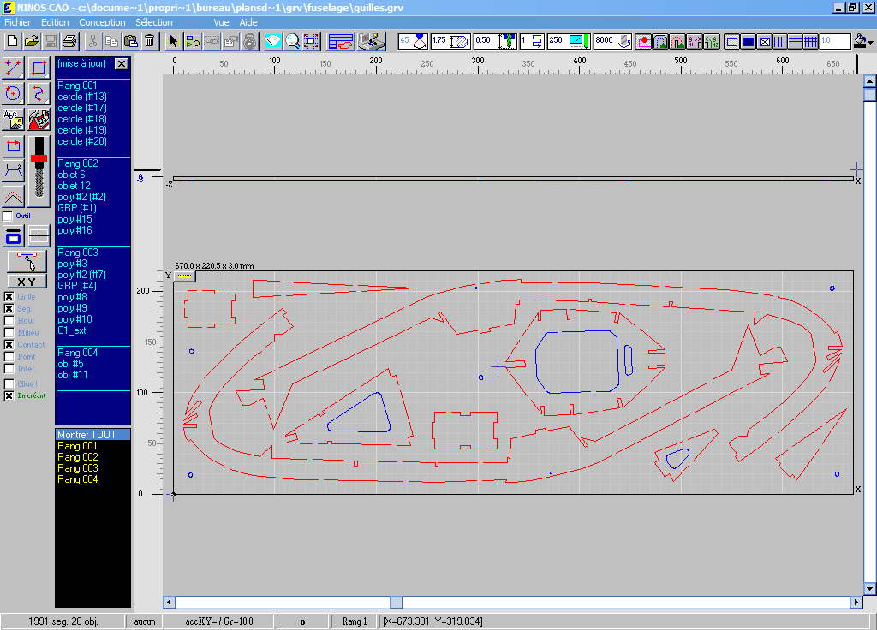
Task: Enable the Milieu snap checkbox
Action: (9, 333)
